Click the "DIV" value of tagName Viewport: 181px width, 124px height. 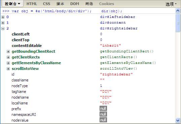(x=106, y=92)
